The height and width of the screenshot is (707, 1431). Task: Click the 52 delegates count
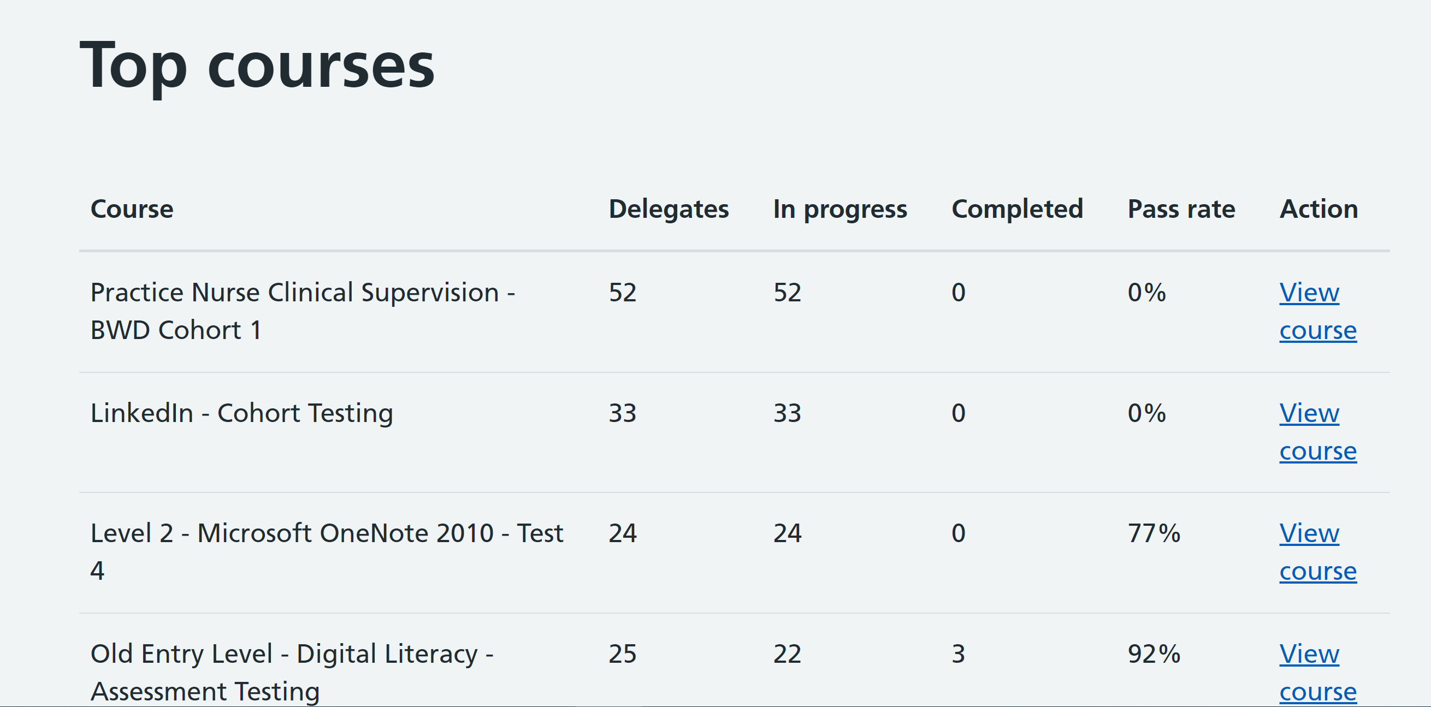pyautogui.click(x=622, y=293)
